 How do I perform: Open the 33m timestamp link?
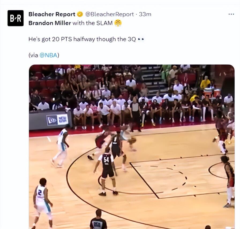coord(145,14)
